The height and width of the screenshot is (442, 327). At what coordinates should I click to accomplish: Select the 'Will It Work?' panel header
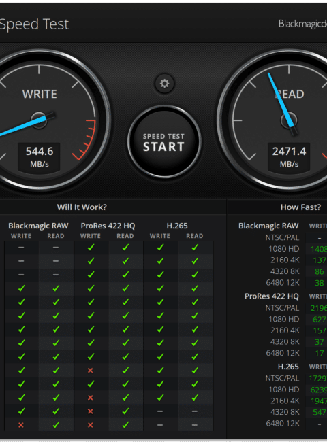point(82,207)
